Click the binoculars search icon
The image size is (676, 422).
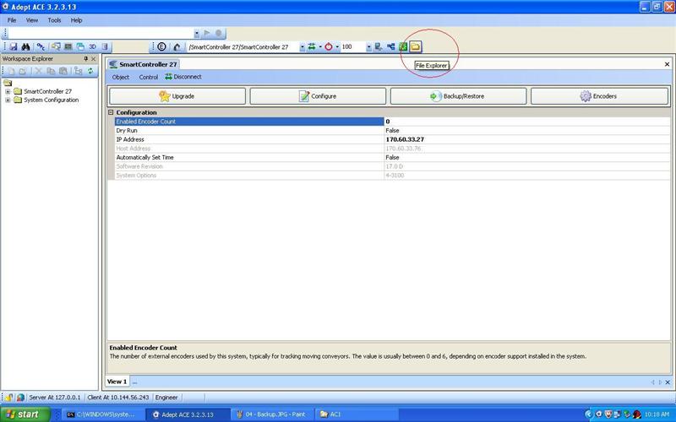pyautogui.click(x=25, y=47)
